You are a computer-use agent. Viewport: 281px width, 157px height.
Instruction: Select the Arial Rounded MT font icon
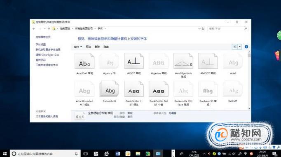point(84,89)
